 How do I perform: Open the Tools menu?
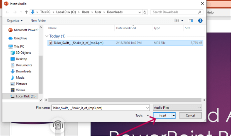[x=142, y=115]
